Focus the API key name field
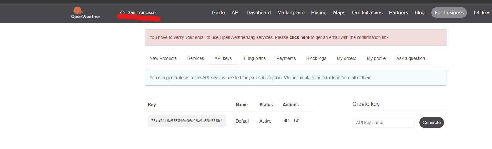The image size is (492, 149). tap(383, 123)
